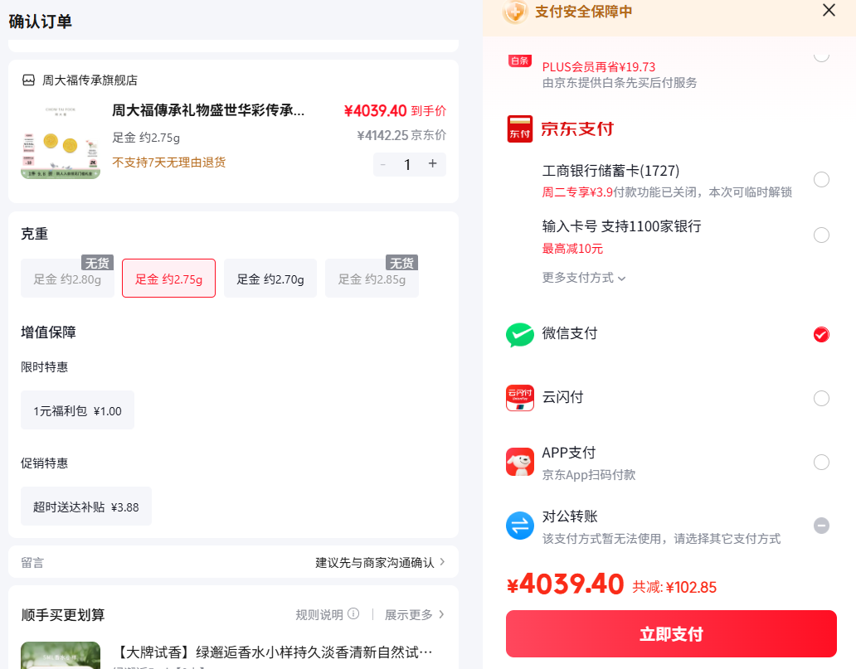Click the payment security shield icon

515,12
